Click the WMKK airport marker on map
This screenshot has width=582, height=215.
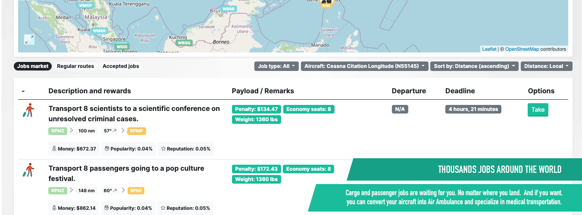100,31
